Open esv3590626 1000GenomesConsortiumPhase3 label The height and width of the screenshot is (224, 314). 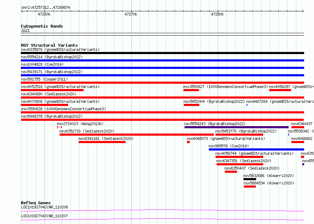[x=64, y=109]
